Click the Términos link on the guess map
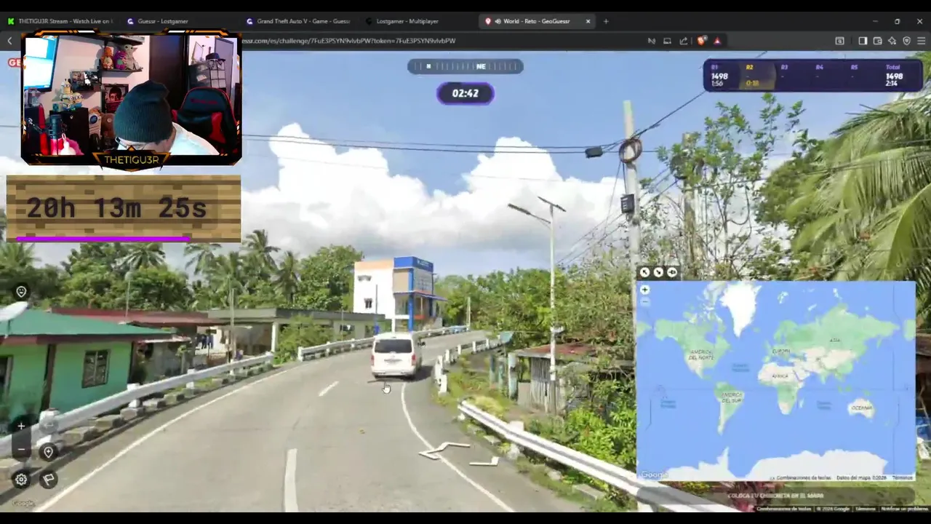Image resolution: width=931 pixels, height=524 pixels. click(903, 477)
